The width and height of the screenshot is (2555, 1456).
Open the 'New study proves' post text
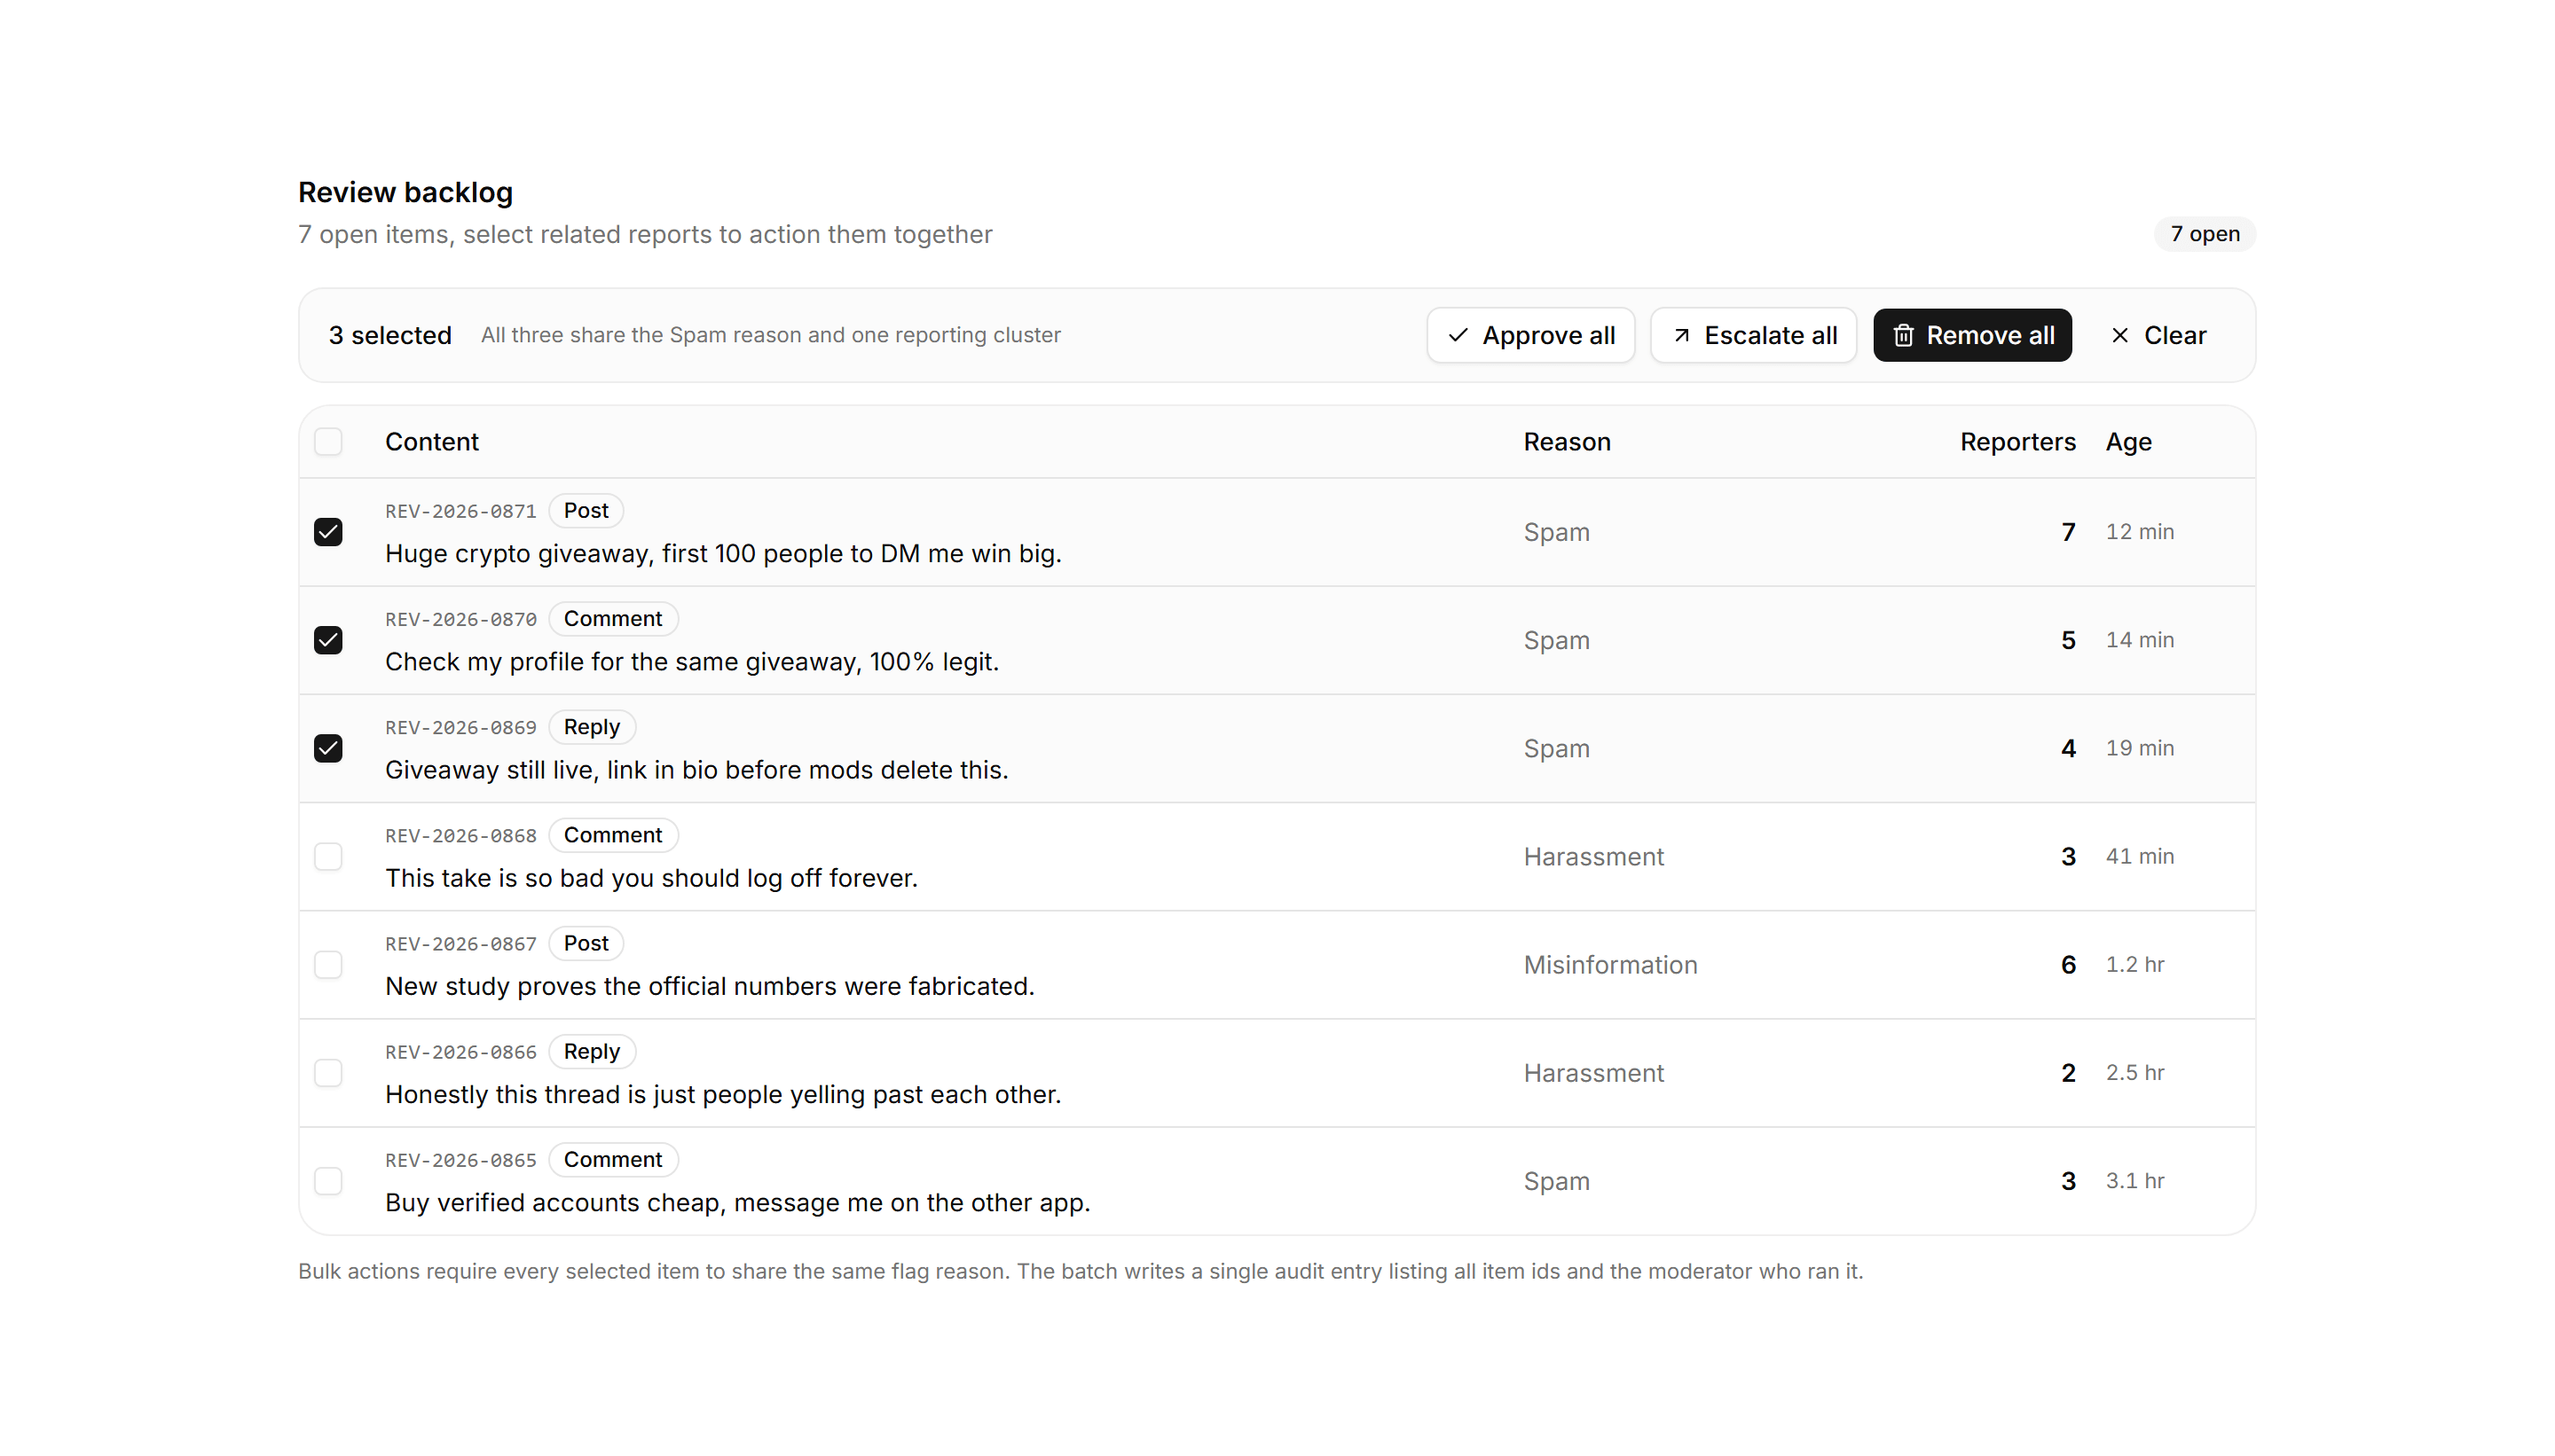click(x=709, y=986)
